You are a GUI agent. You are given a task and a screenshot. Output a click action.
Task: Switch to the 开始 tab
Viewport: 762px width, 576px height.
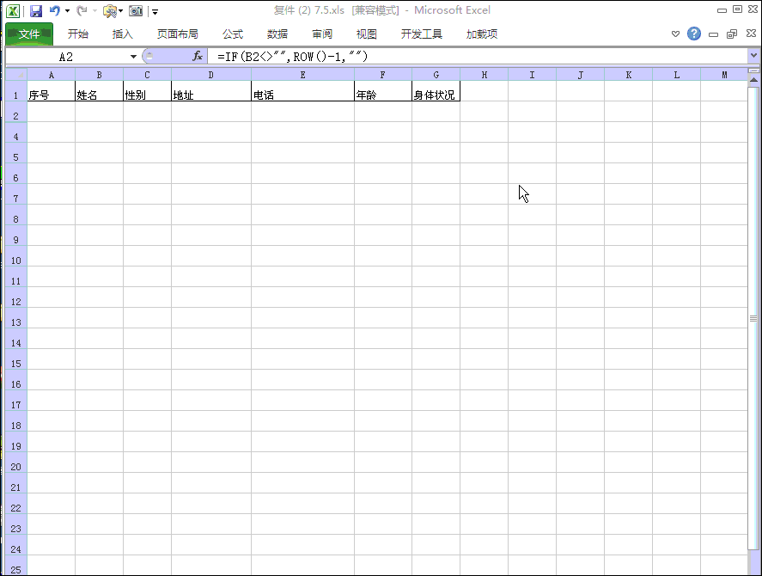click(78, 34)
